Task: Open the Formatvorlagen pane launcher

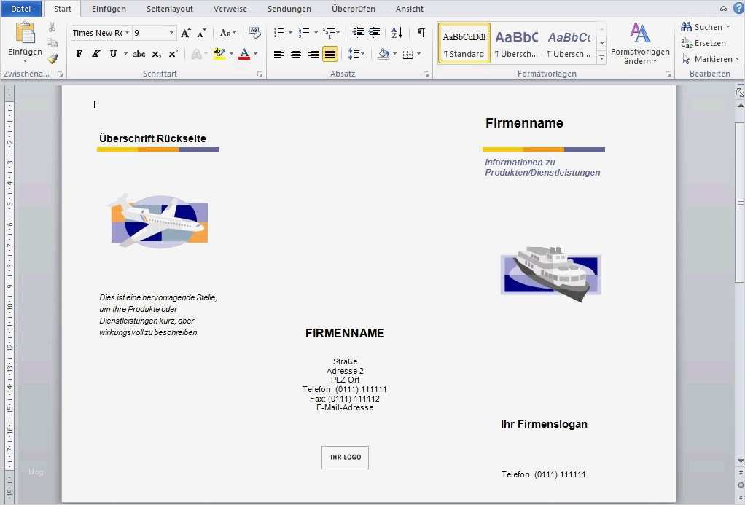Action: (668, 74)
